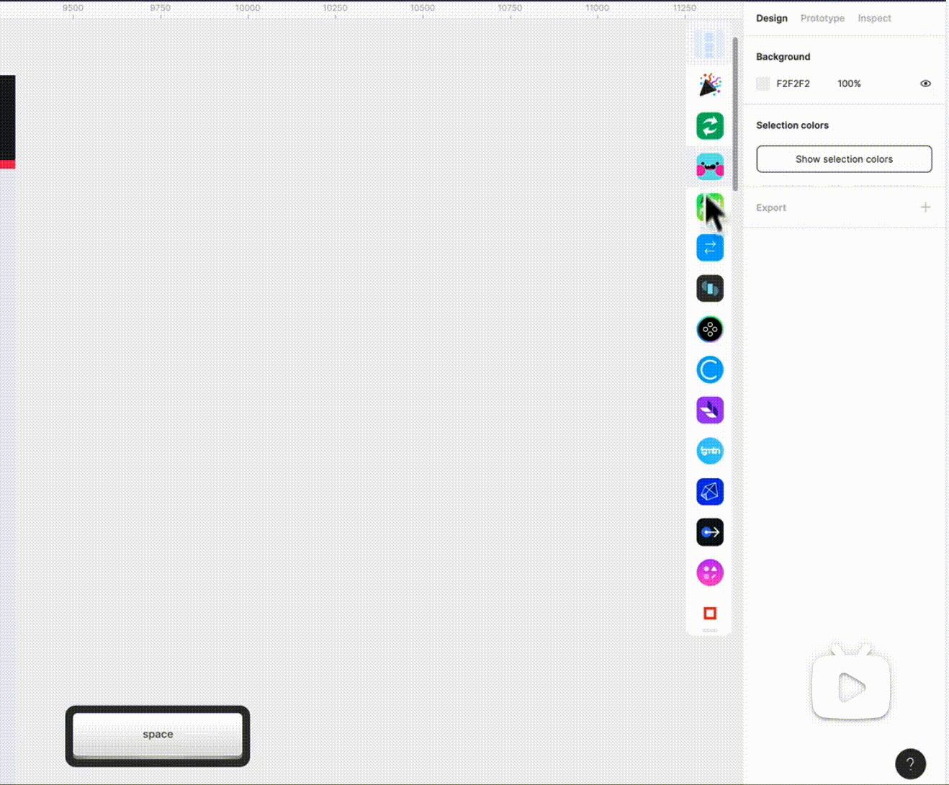Launch the red square outline plugin
This screenshot has height=785, width=949.
pyautogui.click(x=710, y=614)
